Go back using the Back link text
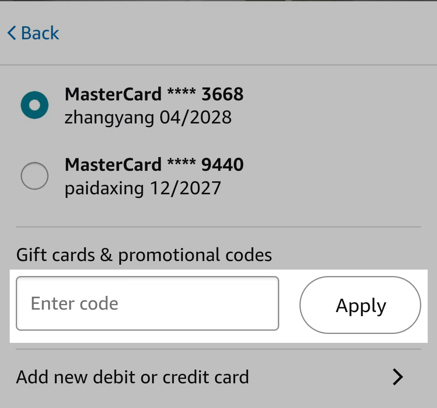437x408 pixels. point(40,33)
